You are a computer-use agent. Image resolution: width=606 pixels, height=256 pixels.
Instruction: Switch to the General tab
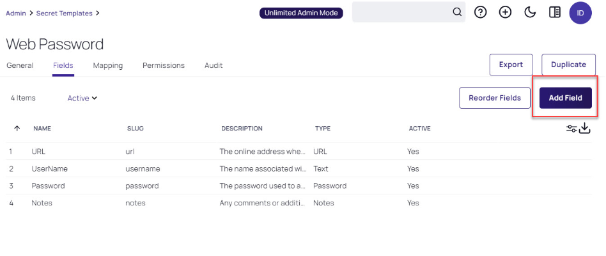point(20,65)
